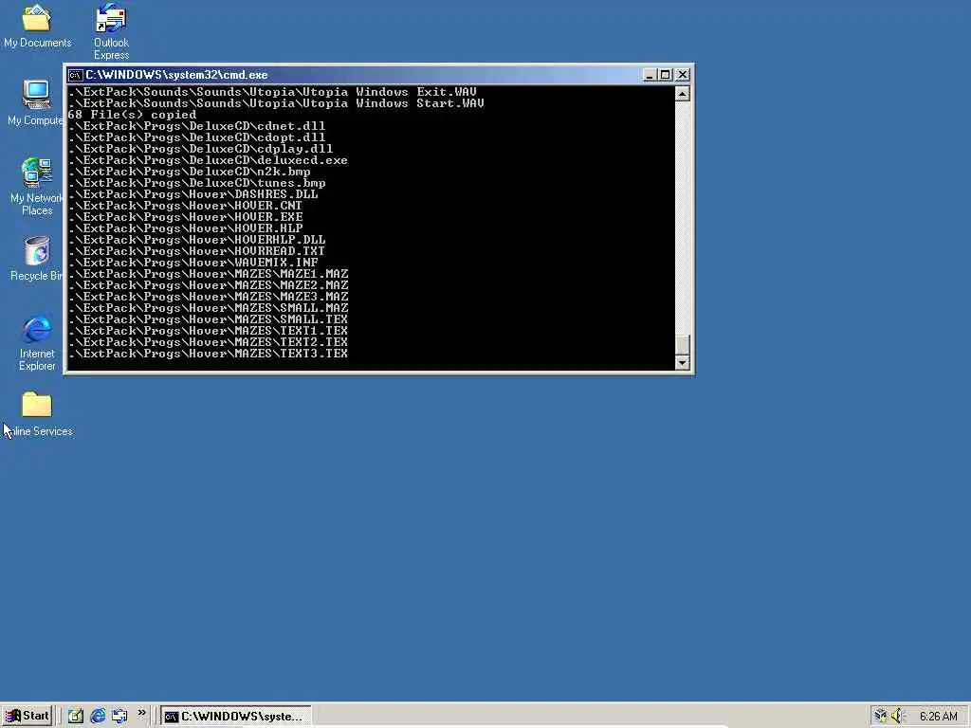Viewport: 971px width, 728px height.
Task: Click the 'TEXT3.TEX' output line
Action: [208, 354]
